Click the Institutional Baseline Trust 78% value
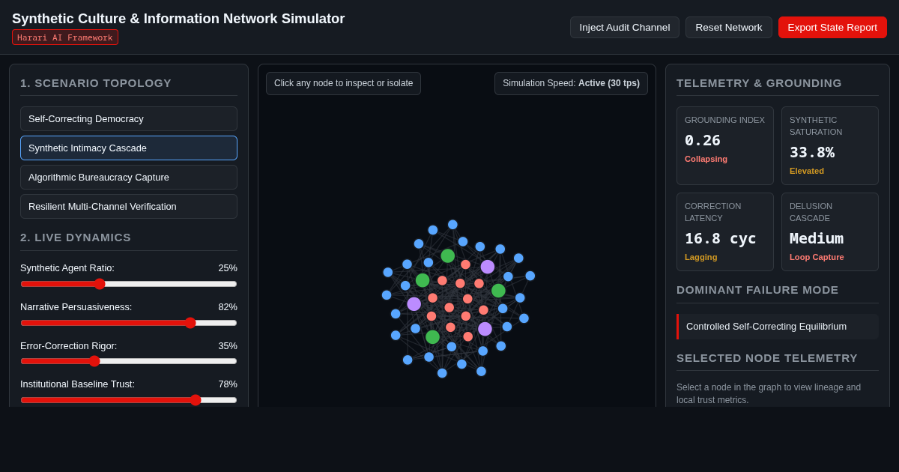Viewport: 899px width, 472px height. tap(228, 384)
